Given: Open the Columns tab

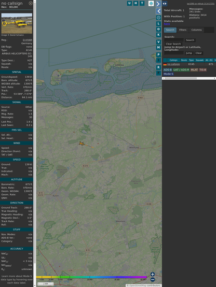Looking at the screenshot, I should coord(196,30).
